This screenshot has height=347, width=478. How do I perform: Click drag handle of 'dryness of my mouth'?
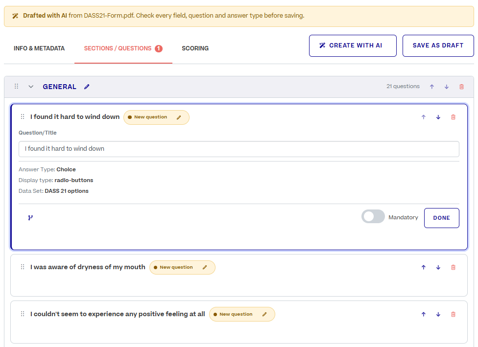[x=23, y=267]
